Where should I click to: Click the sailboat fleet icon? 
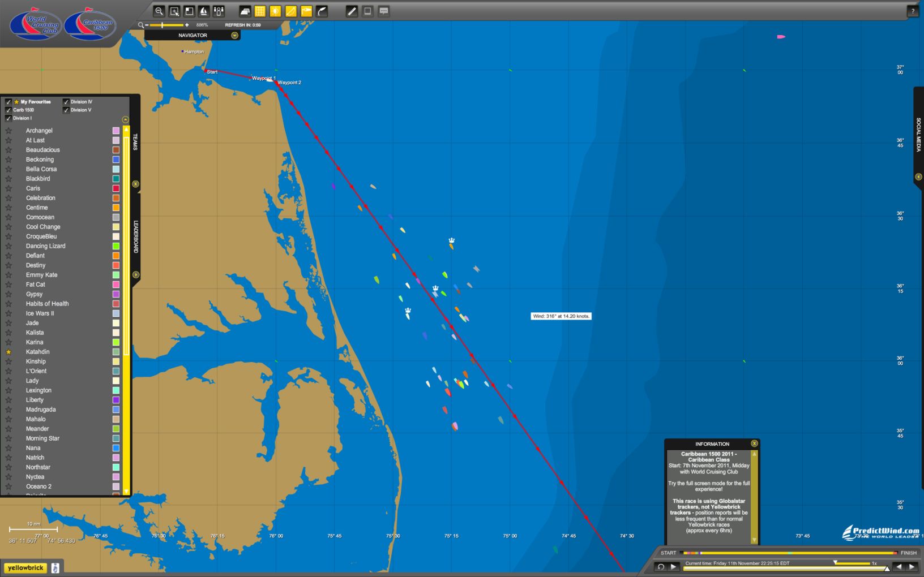(x=204, y=11)
